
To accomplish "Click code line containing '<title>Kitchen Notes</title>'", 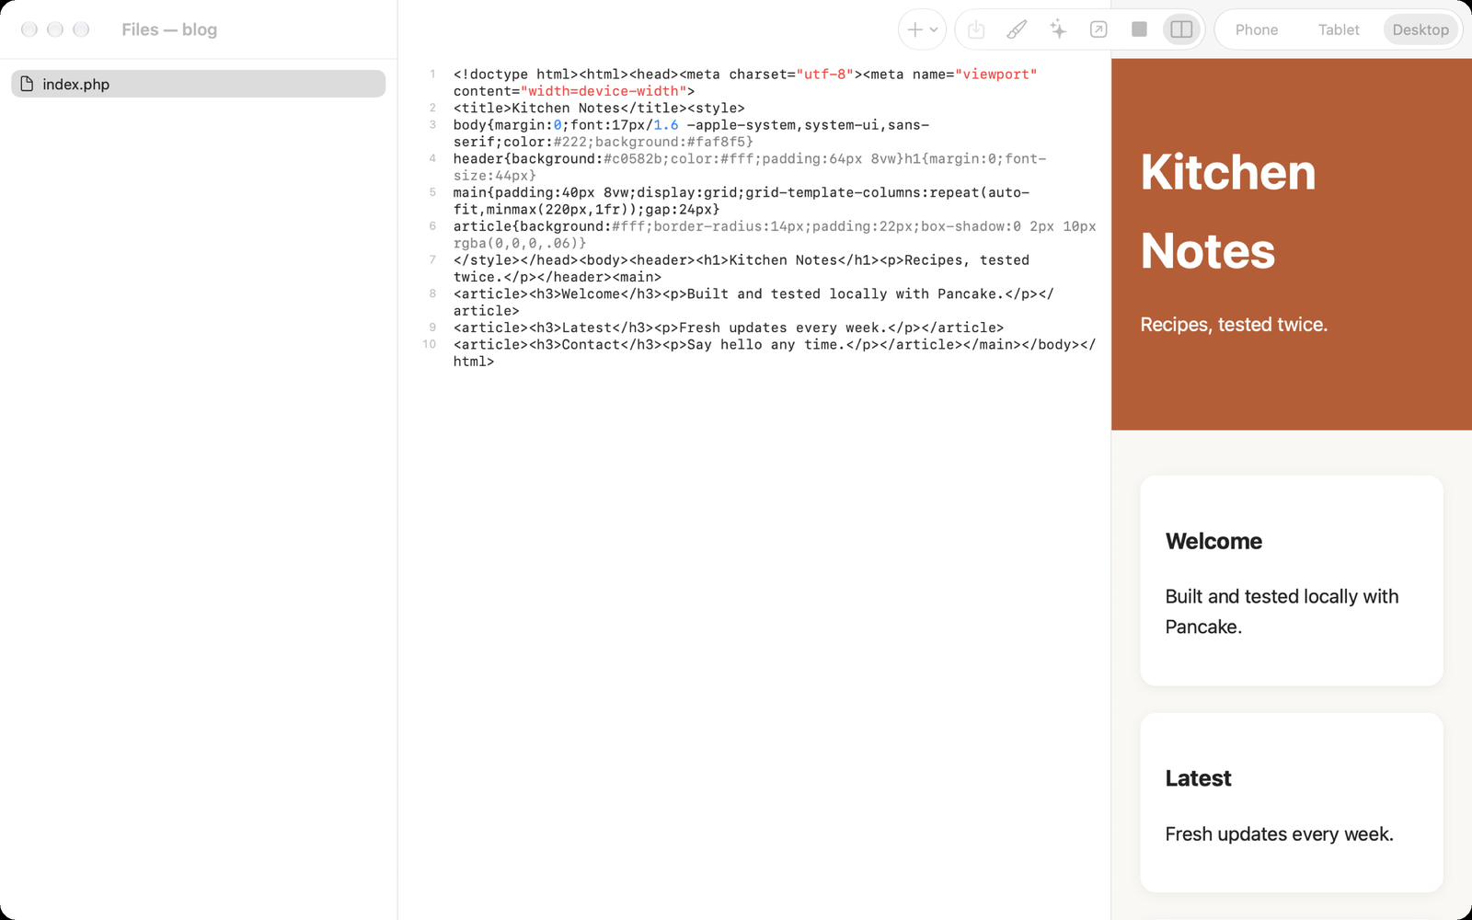I will (599, 108).
